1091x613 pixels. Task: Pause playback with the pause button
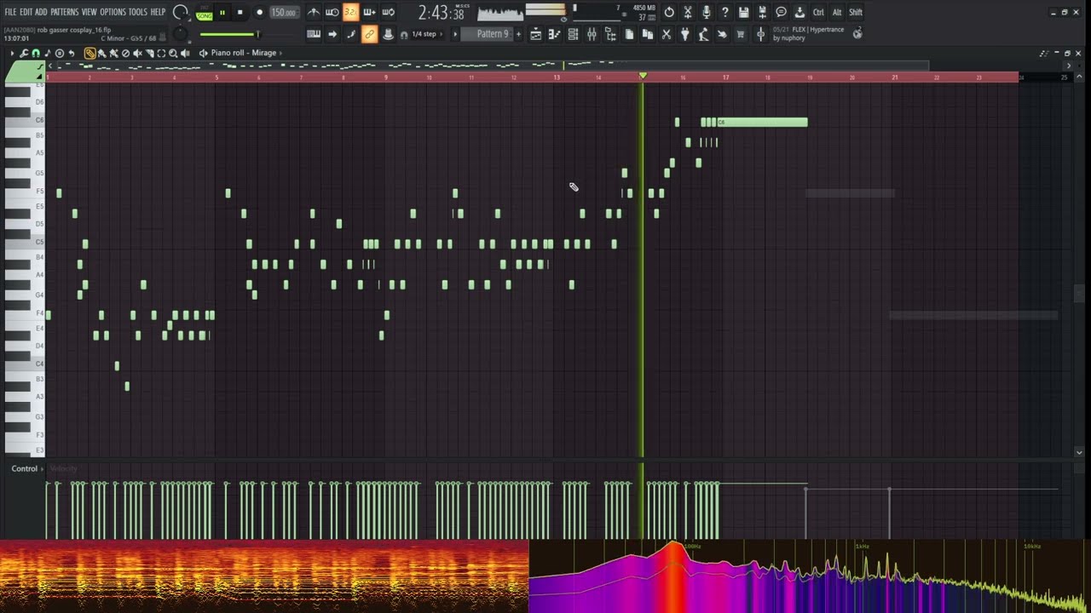click(x=222, y=13)
